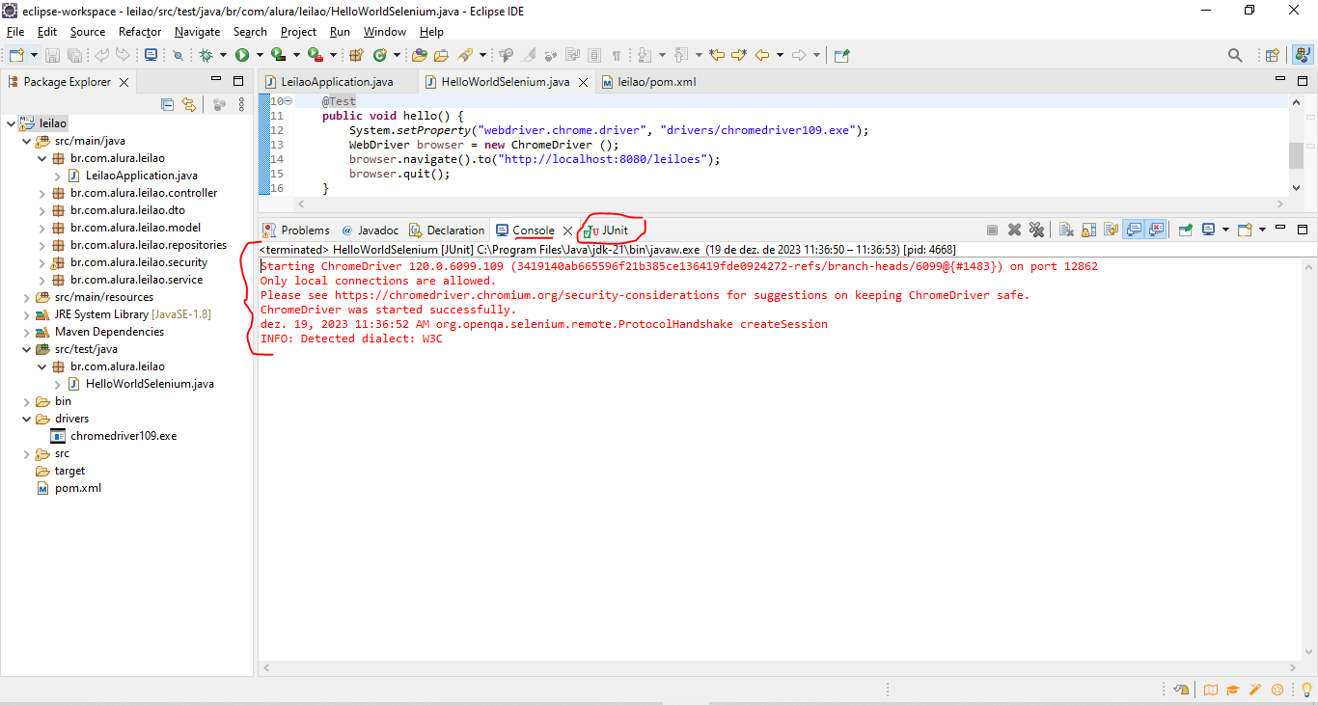
Task: Click the editor vertical scrollbar thumb
Action: (1295, 155)
